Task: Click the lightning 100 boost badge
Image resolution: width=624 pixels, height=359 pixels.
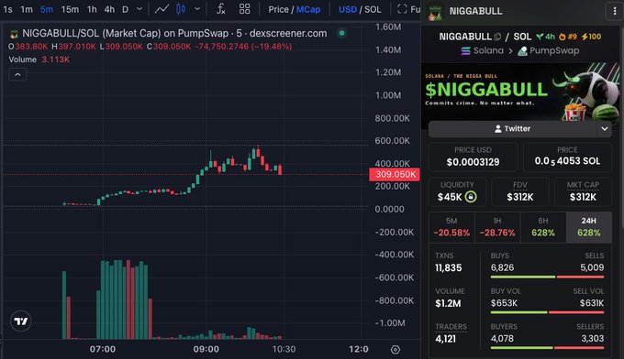Action: click(591, 37)
